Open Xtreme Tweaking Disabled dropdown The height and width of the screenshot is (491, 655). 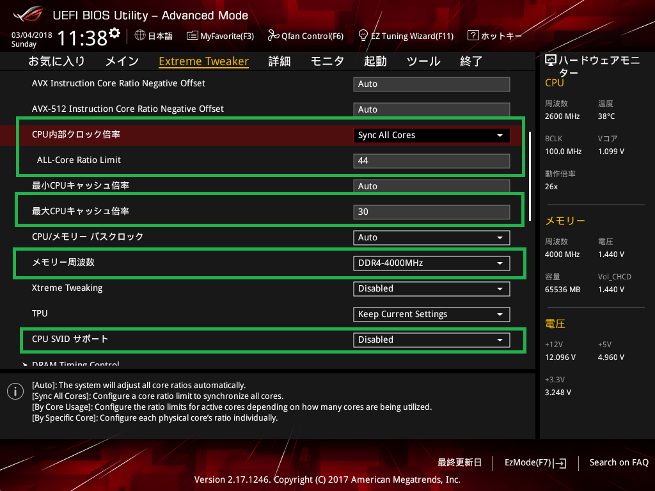[432, 288]
